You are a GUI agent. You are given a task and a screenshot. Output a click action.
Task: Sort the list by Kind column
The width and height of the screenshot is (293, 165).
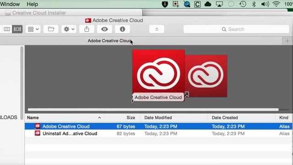pos(284,118)
